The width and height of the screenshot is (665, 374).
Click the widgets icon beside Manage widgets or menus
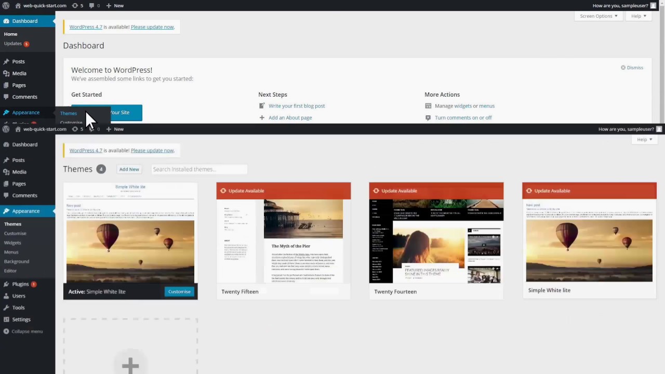(428, 105)
